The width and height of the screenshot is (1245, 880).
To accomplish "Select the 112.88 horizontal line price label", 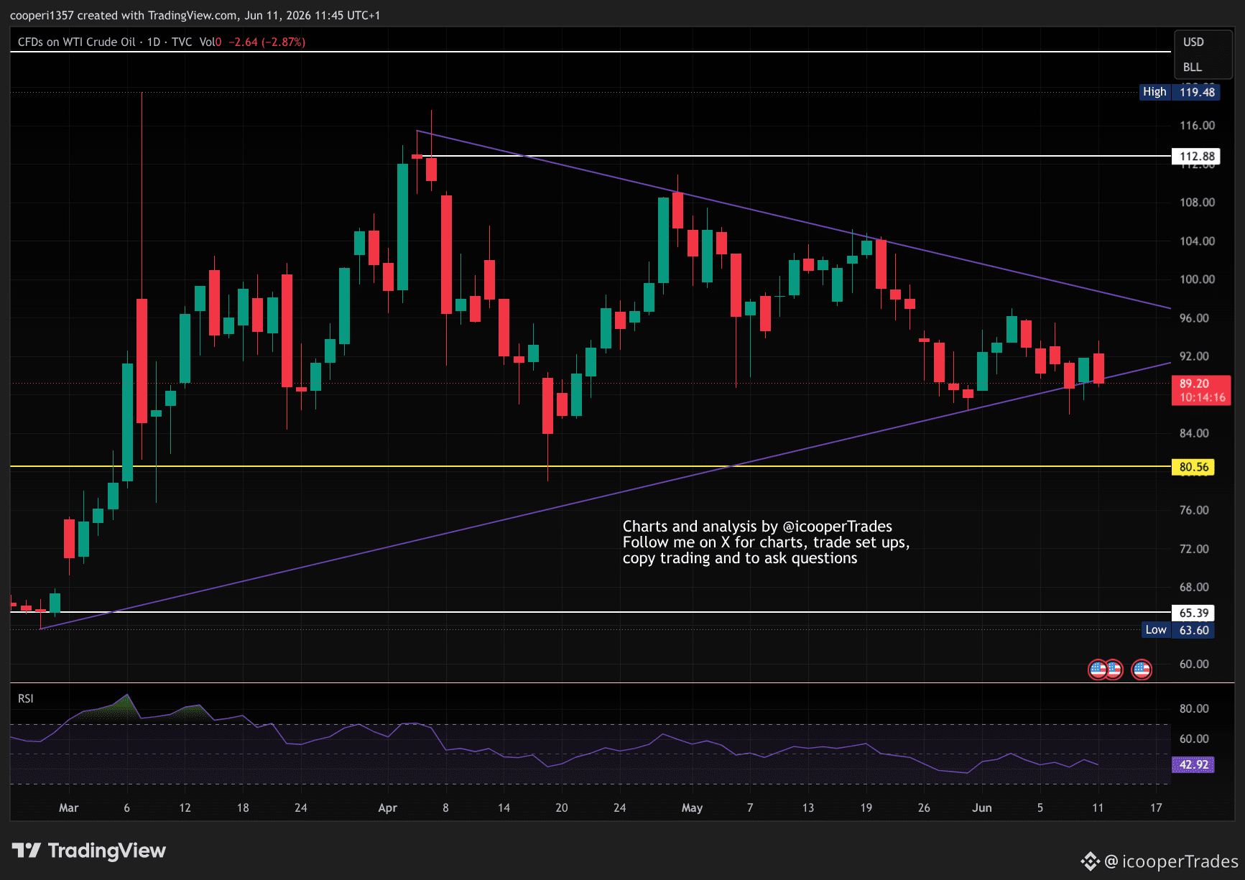I will coord(1197,157).
